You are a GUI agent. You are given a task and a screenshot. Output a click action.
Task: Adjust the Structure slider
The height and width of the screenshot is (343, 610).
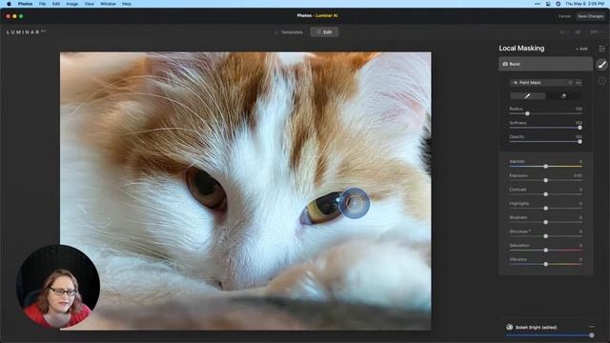[x=546, y=236]
